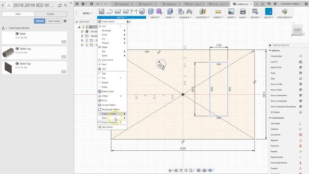The image size is (309, 174).
Task: Choose Stop Sketch from the Sketch menu
Action: 112,127
